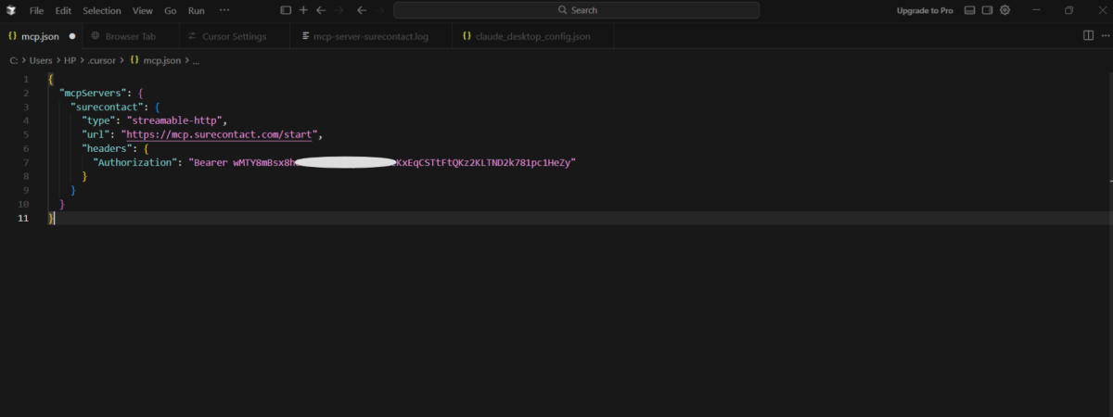Split the editor to the right
Viewport: 1113px width, 417px height.
(1088, 36)
